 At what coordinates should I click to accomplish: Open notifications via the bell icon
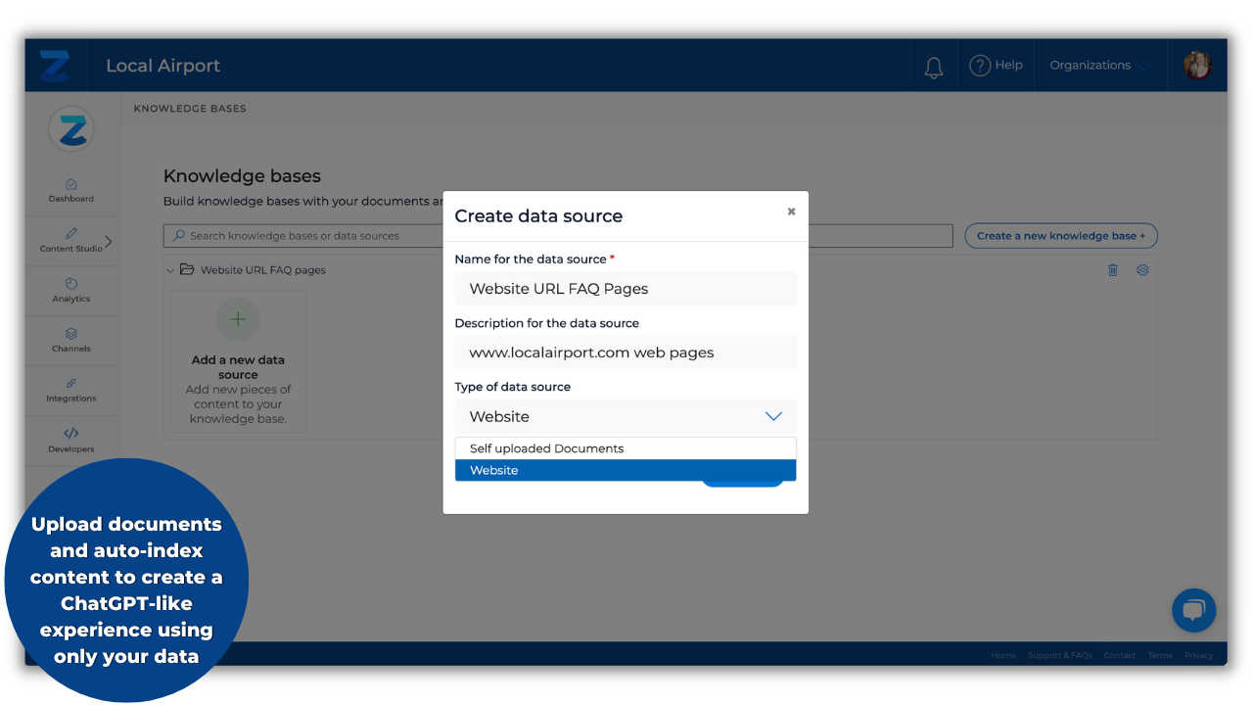point(932,65)
